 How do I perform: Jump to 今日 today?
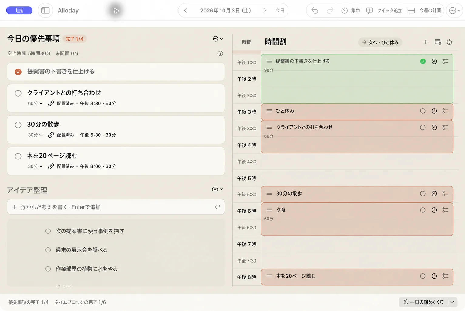click(x=280, y=11)
